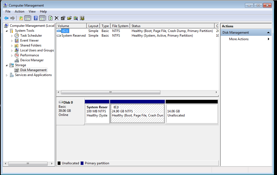The width and height of the screenshot is (277, 175).
Task: Click the Open folder toolbar icon
Action: point(70,18)
